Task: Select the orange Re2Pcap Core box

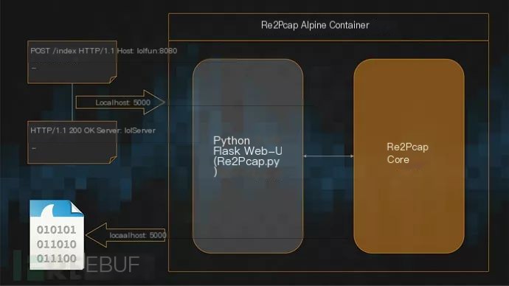Action: coord(409,156)
